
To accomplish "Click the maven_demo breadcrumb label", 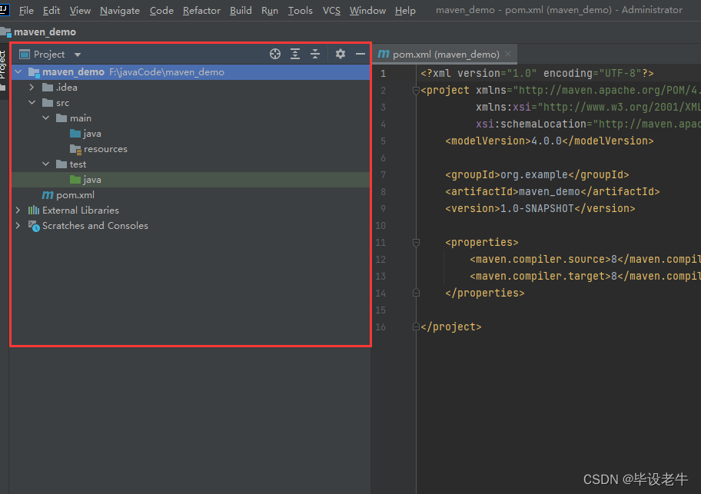I will (x=45, y=32).
